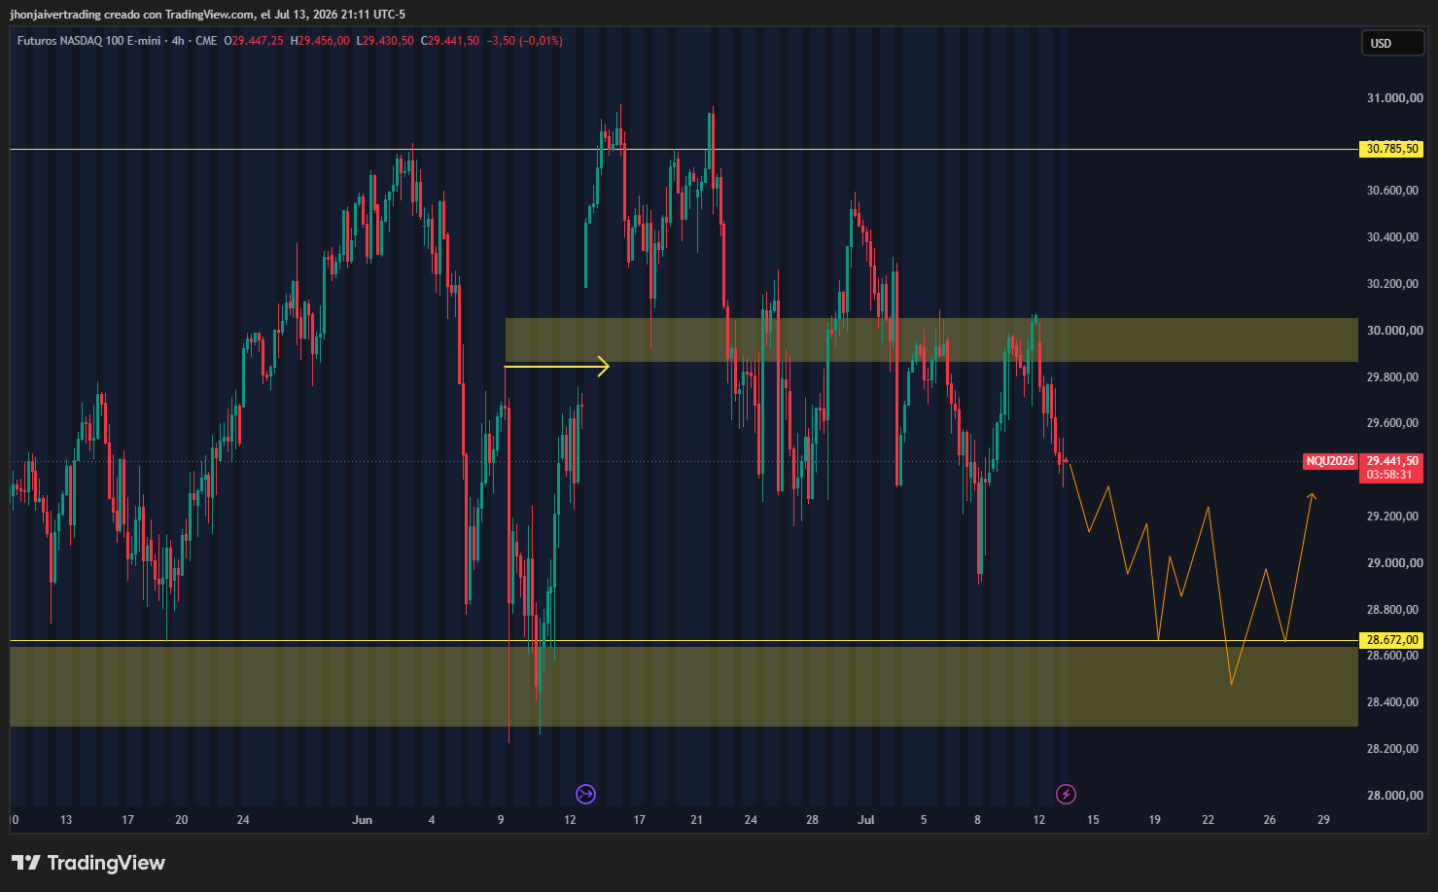Click the open price value O29.447,25
The height and width of the screenshot is (892, 1438).
click(x=254, y=41)
